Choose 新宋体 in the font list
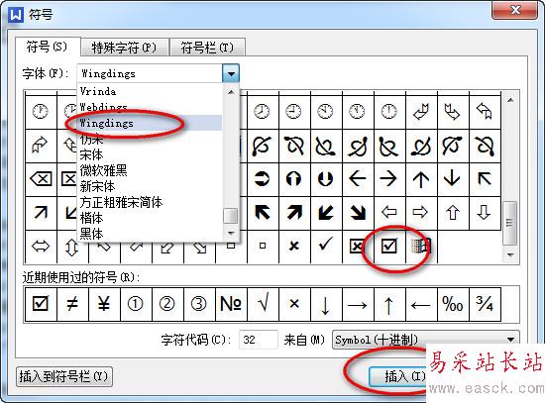 (150, 186)
